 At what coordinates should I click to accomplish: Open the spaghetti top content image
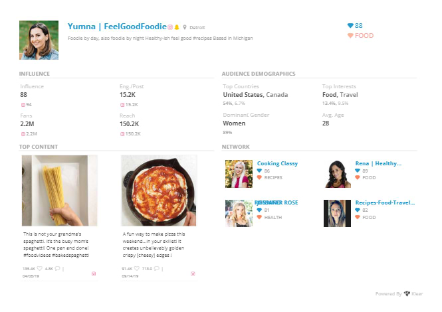60,191
